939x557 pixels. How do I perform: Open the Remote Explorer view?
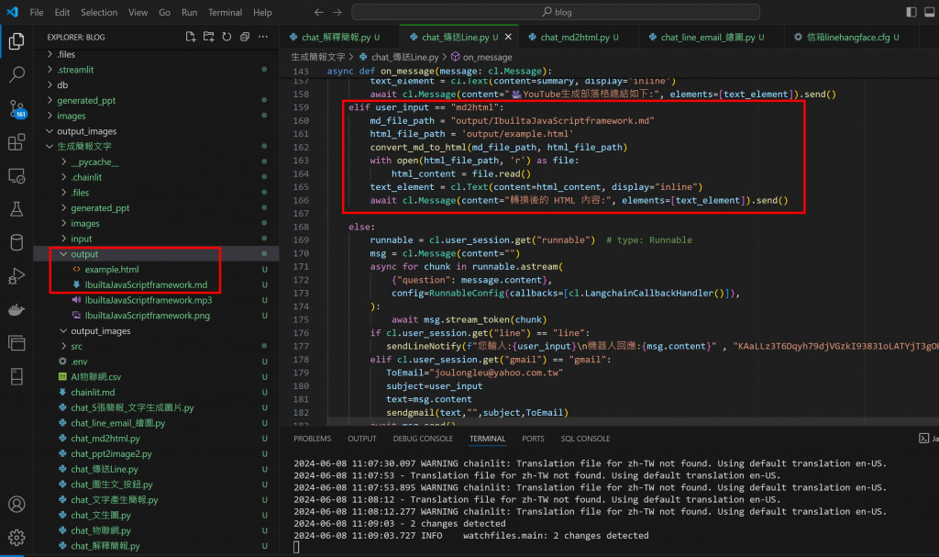[x=17, y=175]
